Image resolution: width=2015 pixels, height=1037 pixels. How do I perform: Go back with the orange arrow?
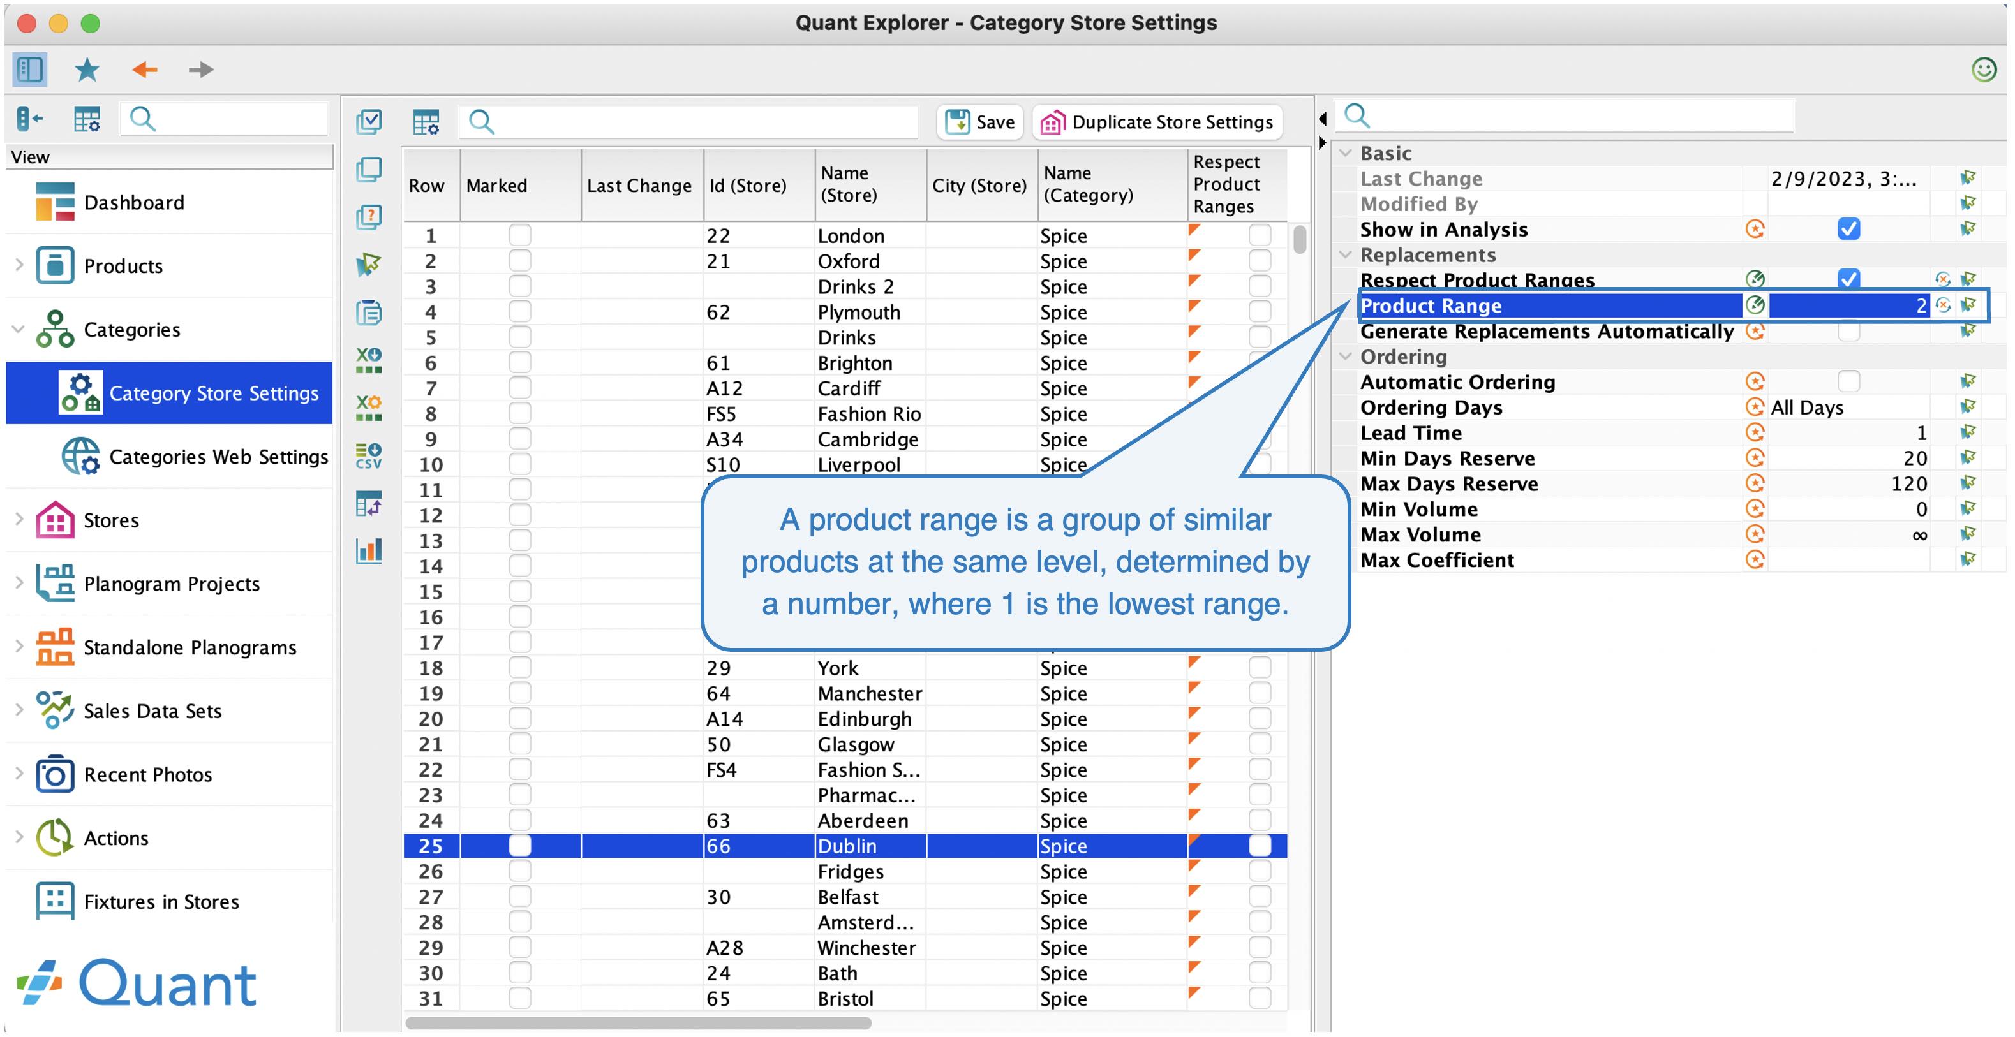[145, 70]
